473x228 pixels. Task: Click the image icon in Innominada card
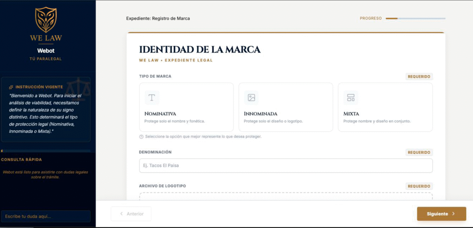pyautogui.click(x=251, y=97)
